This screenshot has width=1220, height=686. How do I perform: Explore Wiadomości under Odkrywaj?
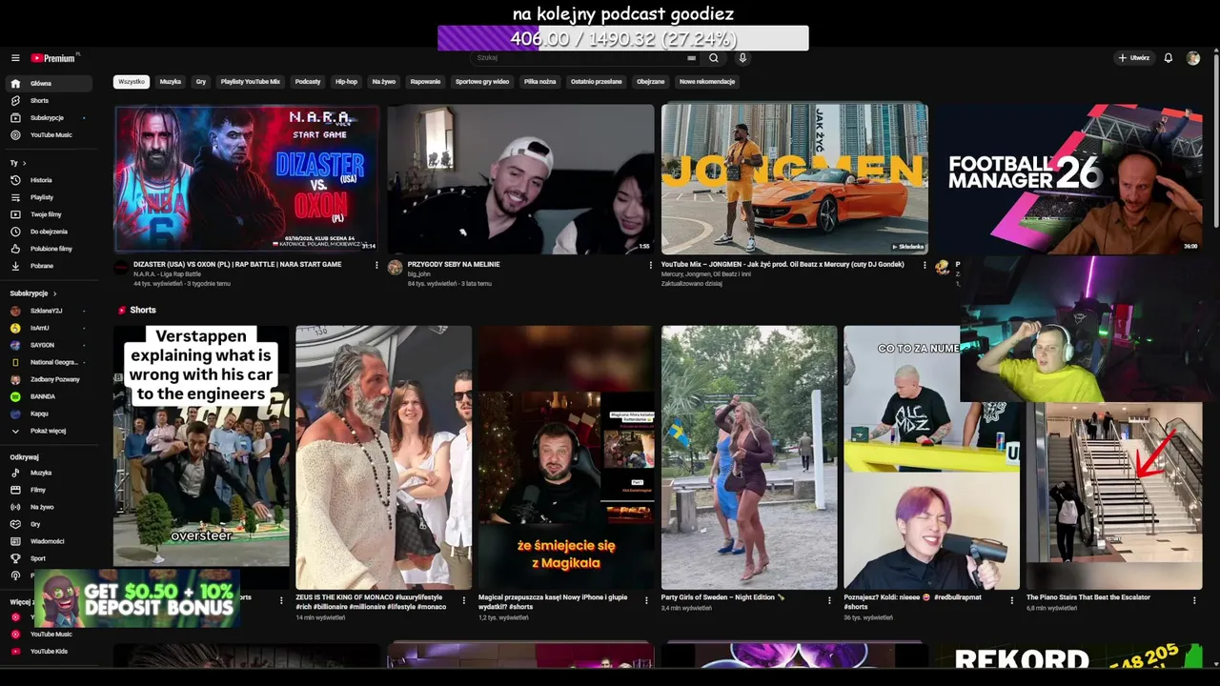coord(48,541)
